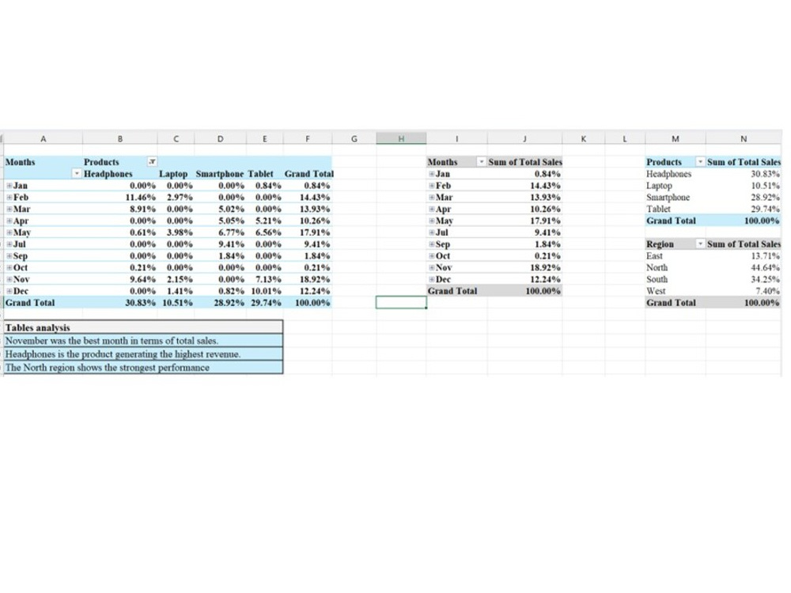Click the active empty cell in column H
Screen dimensions: 791x593
[x=401, y=303]
